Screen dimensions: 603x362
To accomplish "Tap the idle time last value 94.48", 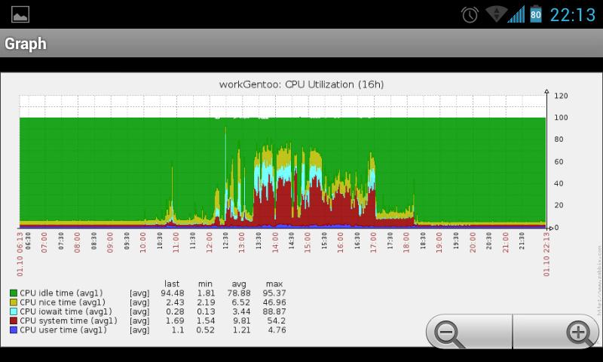I will 173,293.
